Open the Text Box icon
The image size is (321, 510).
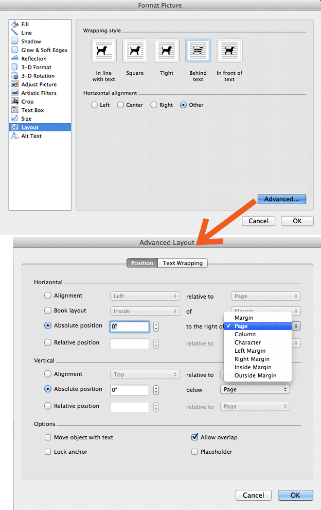pyautogui.click(x=14, y=110)
